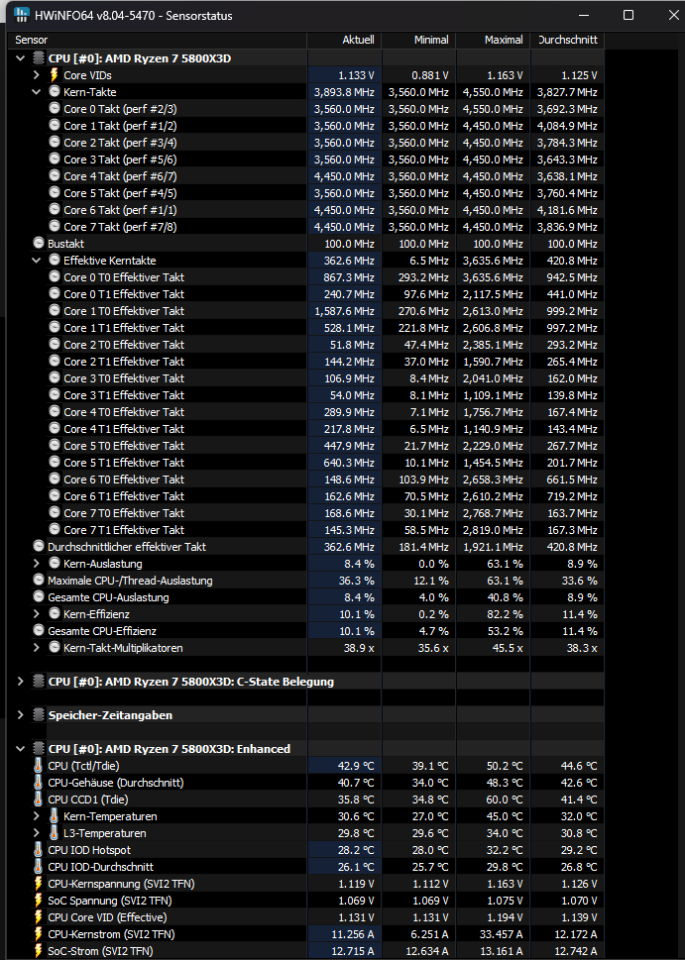Select the Core 3 T0 Effektiver Takt row
The width and height of the screenshot is (685, 960).
pyautogui.click(x=306, y=377)
